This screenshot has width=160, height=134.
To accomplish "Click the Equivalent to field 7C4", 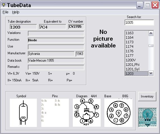I will [x=53, y=27].
